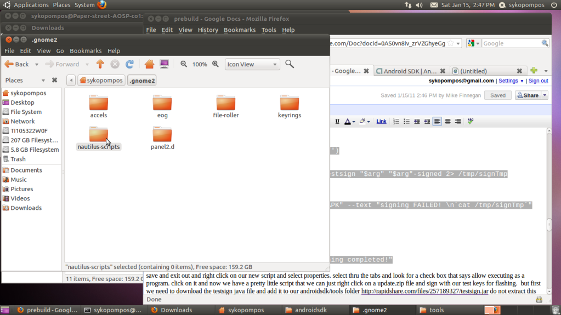
Task: Zoom in in the file manager
Action: 216,64
